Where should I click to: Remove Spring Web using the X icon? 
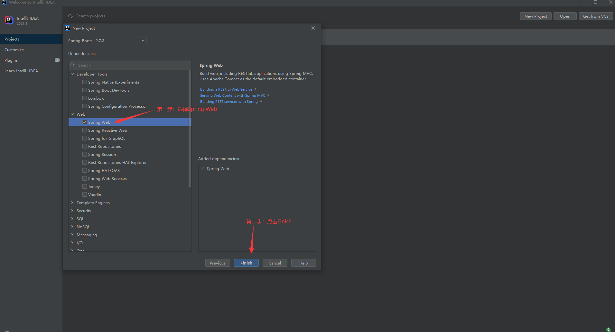(203, 168)
